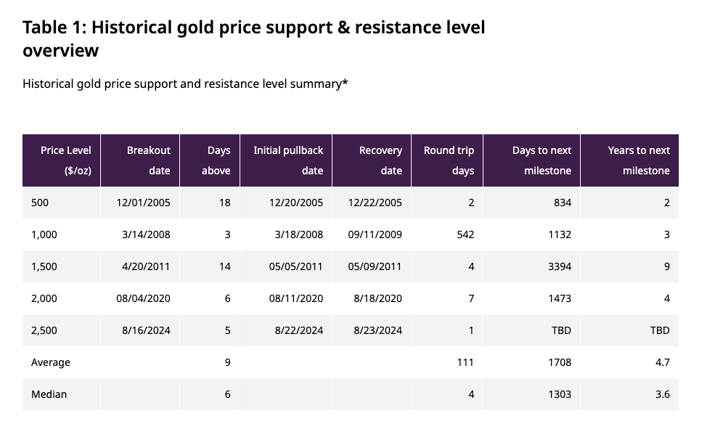Click the 2,500 price level cell
The height and width of the screenshot is (440, 715).
44,330
